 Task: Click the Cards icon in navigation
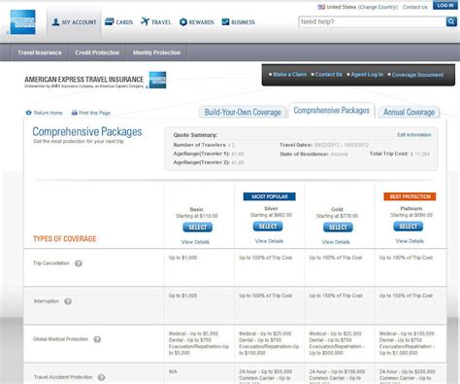[x=110, y=21]
